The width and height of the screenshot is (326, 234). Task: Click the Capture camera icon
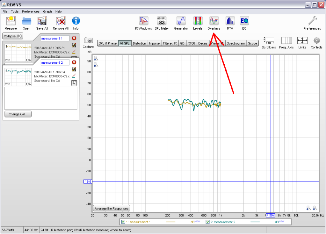point(88,41)
